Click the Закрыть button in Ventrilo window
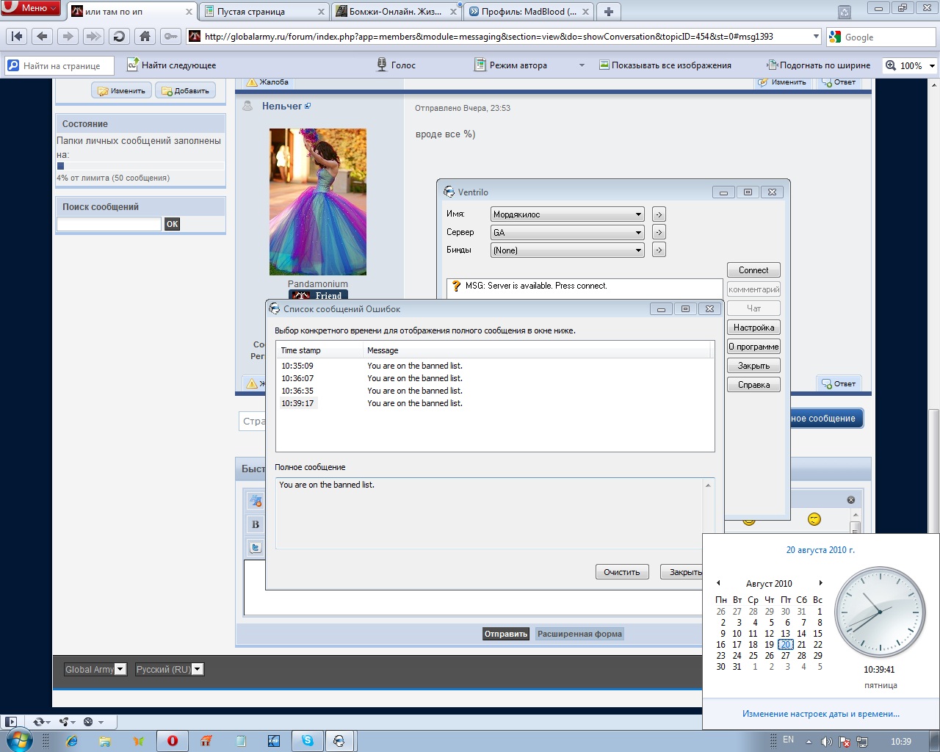 (x=753, y=366)
